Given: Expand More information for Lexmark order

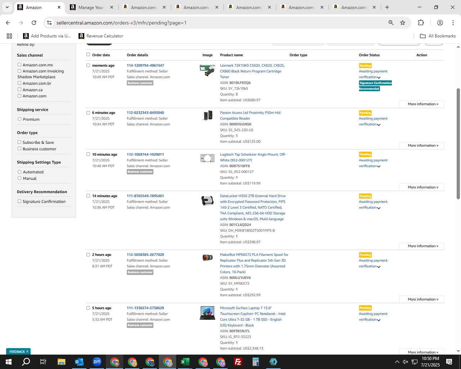Looking at the screenshot, I should tap(422, 104).
